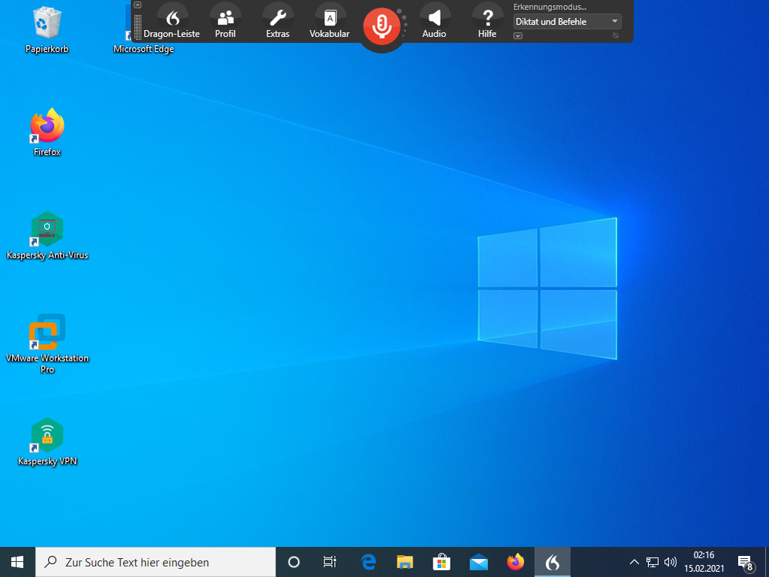Screen dimensions: 769x577
Task: Open the Dragon-Leiste menu
Action: coord(172,21)
